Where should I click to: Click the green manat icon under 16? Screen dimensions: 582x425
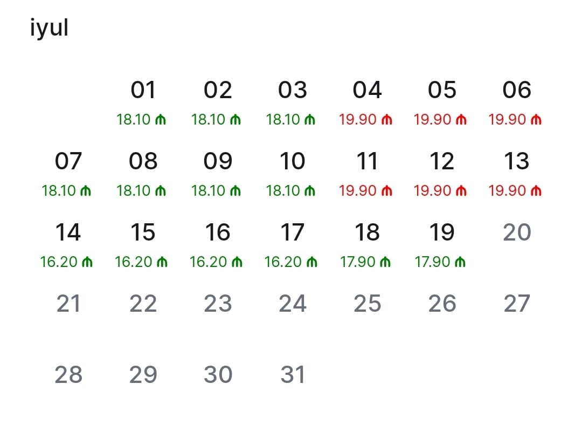(x=237, y=262)
